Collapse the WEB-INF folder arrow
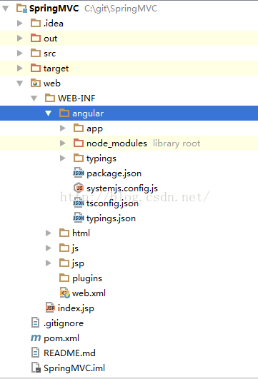The width and height of the screenshot is (258, 379). click(34, 98)
